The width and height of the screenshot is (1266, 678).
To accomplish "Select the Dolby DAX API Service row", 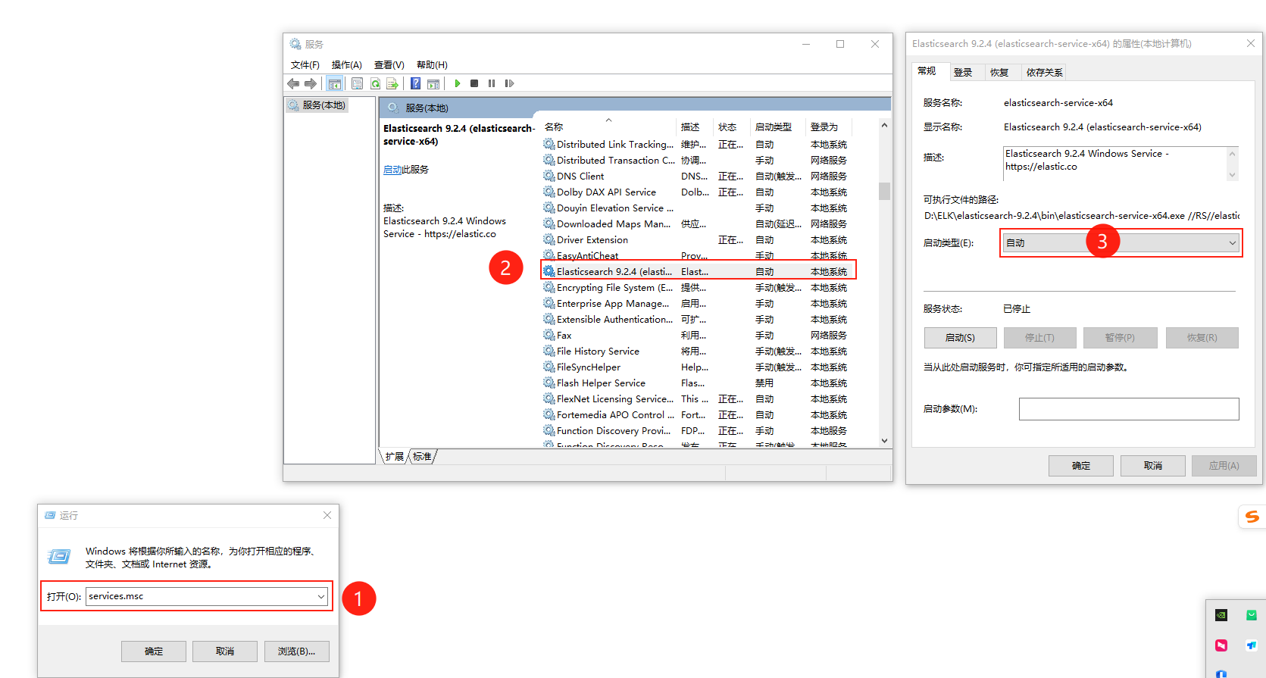I will tap(698, 192).
